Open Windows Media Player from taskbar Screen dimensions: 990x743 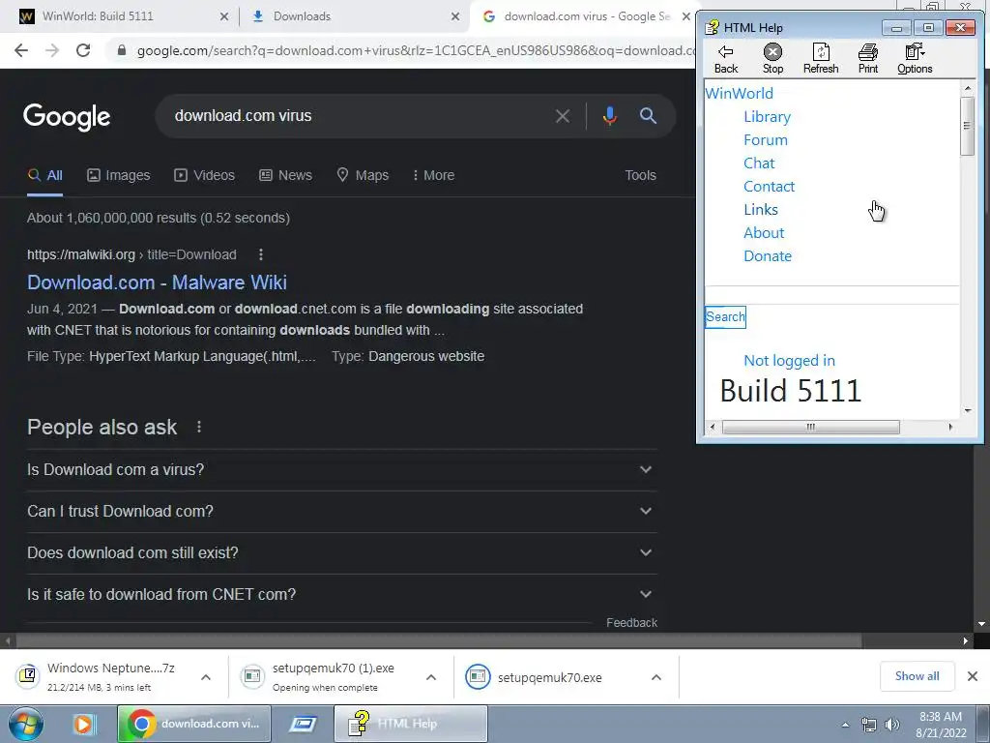83,724
